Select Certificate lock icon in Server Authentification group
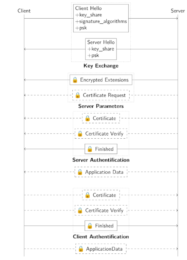The width and height of the screenshot is (187, 260). (87, 118)
